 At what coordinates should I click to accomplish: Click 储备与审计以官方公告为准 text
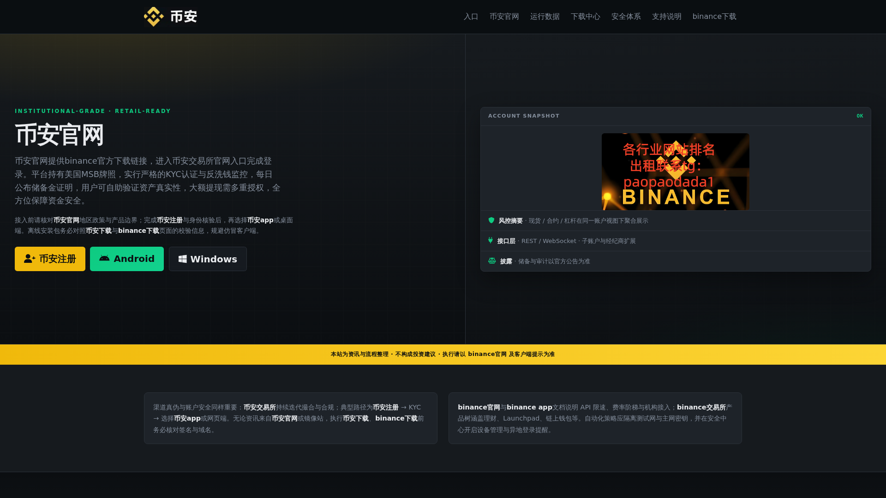[x=554, y=261]
